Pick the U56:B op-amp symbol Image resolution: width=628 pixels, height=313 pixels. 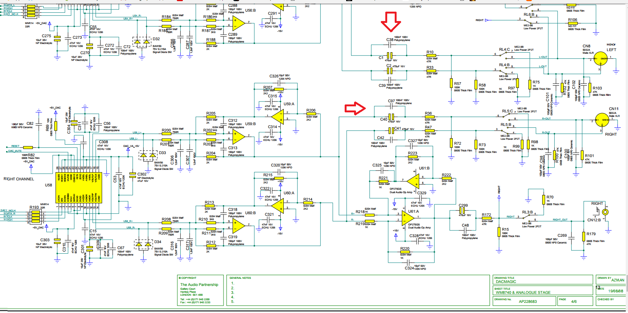(x=239, y=23)
